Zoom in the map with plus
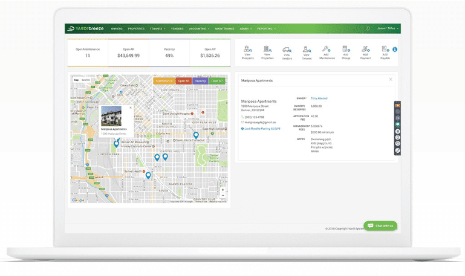465x276 pixels. coord(223,190)
